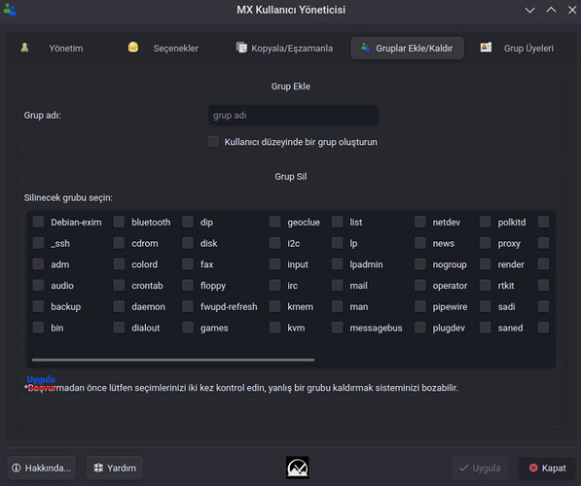This screenshot has height=486, width=581.
Task: Click the Yönetim tab person icon
Action: [x=25, y=48]
